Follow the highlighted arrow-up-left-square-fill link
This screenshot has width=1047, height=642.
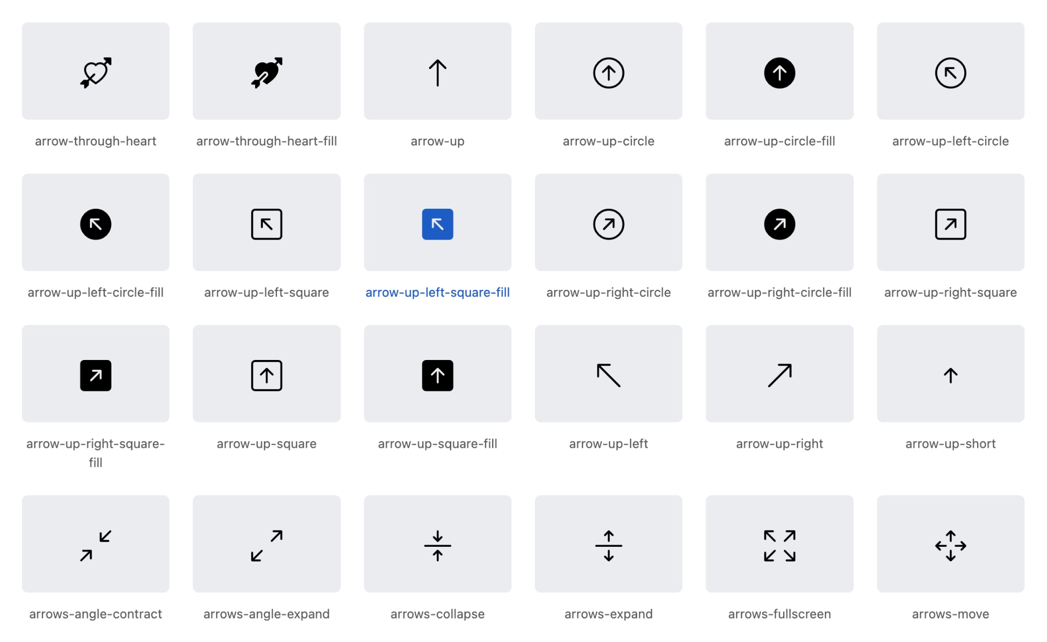tap(438, 292)
